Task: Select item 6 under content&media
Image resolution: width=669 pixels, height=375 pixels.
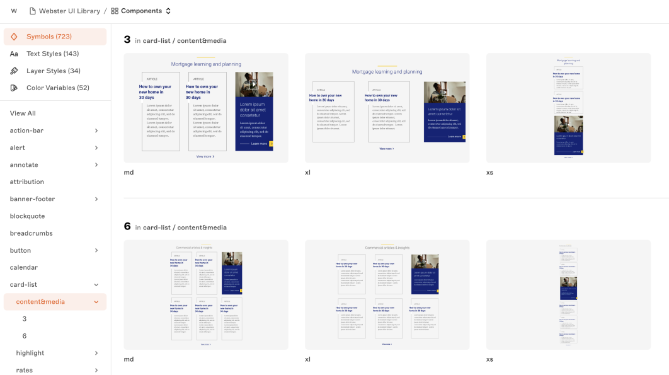Action: [x=25, y=336]
